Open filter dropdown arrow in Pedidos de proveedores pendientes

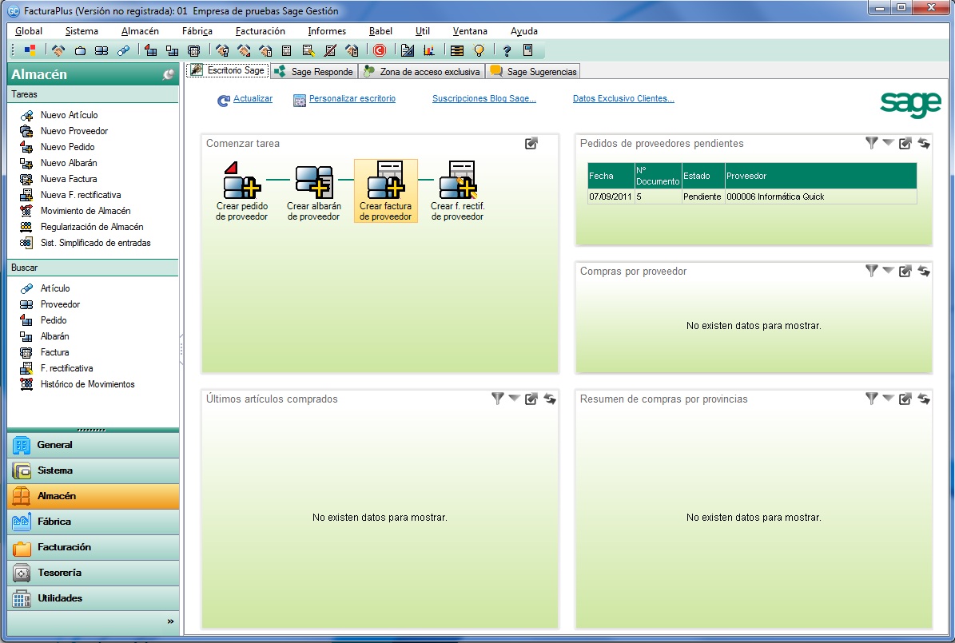888,142
